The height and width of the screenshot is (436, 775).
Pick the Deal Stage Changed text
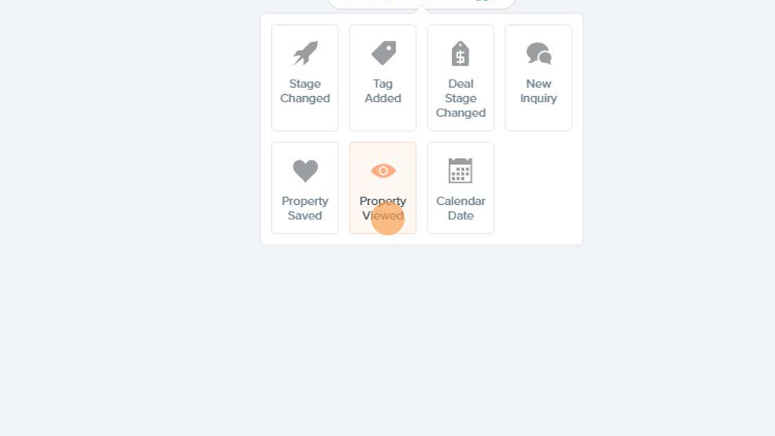coord(461,98)
